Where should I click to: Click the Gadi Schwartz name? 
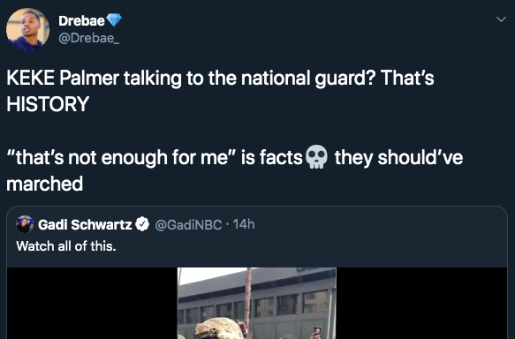click(85, 225)
